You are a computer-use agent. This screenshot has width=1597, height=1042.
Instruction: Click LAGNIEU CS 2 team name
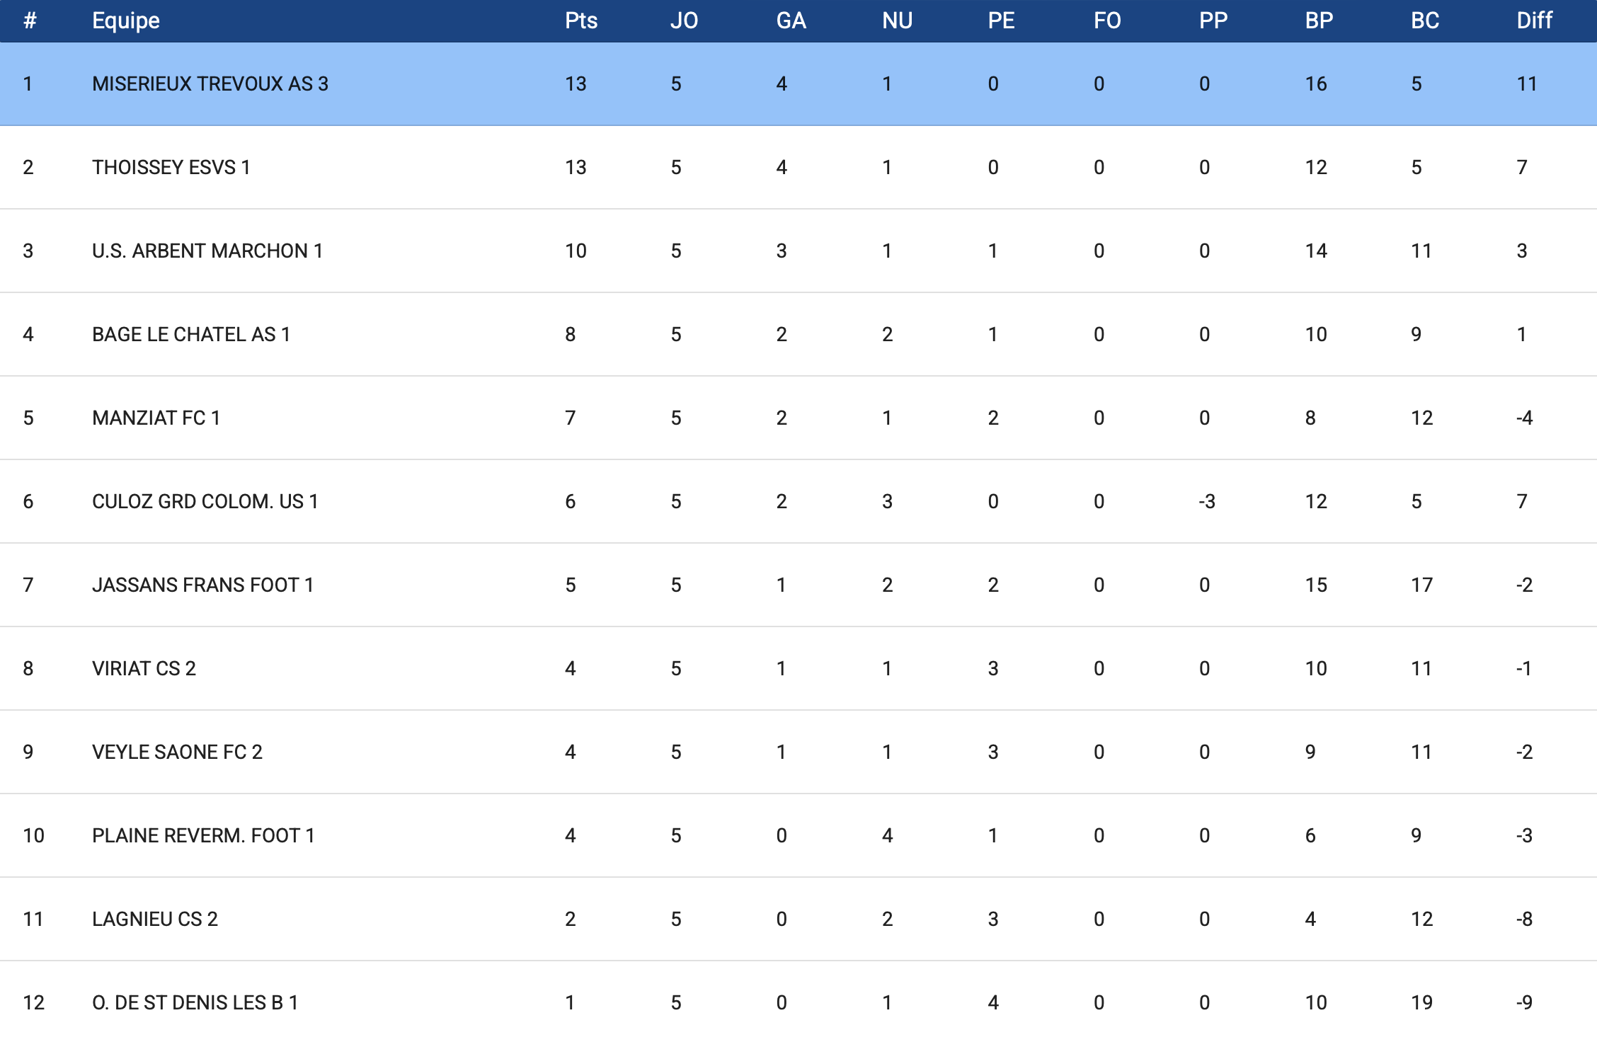pyautogui.click(x=155, y=920)
